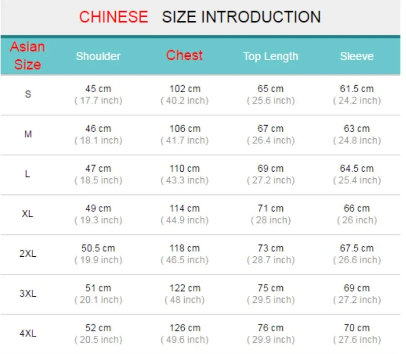This screenshot has height=354, width=406.
Task: Click the Sleeve column header
Action: coord(357,56)
